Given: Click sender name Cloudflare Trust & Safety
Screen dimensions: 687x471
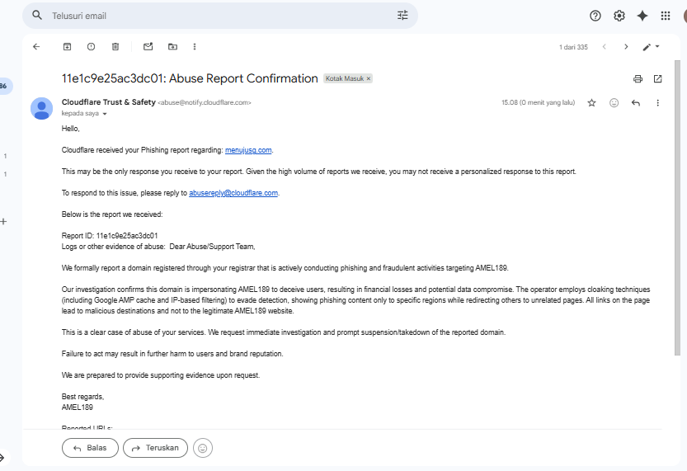Looking at the screenshot, I should tap(108, 102).
